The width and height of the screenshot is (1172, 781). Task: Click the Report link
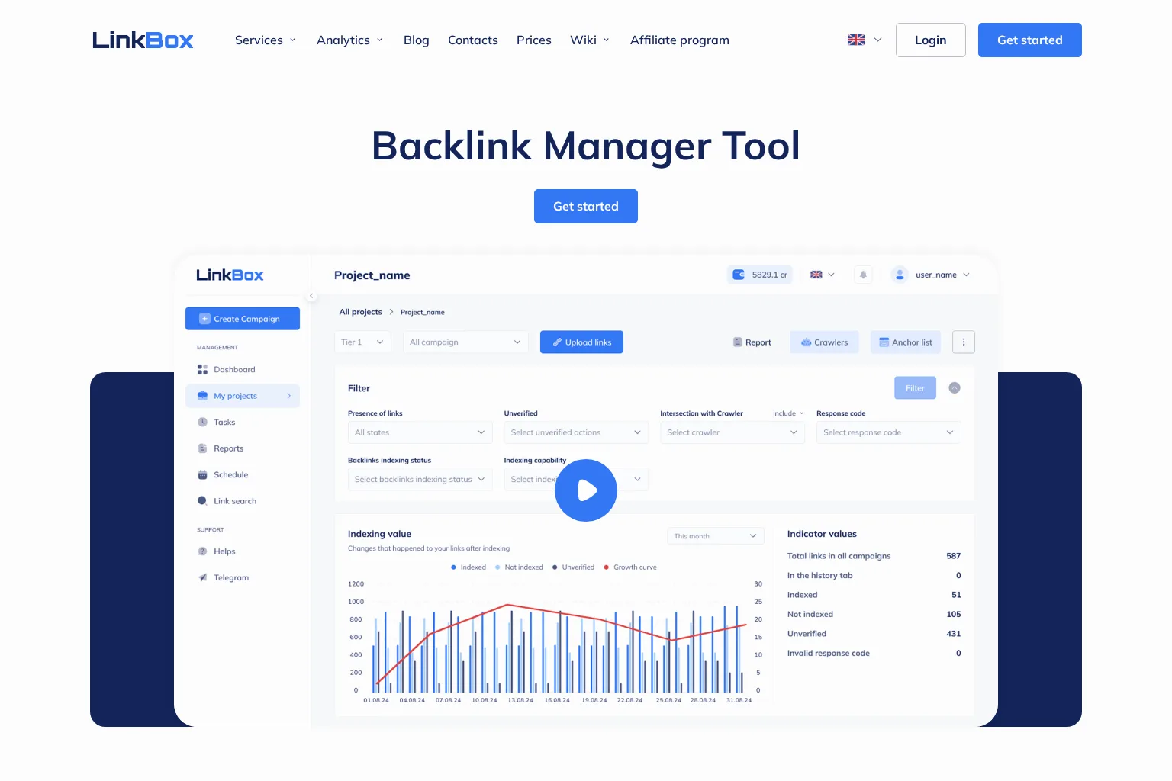[x=752, y=342]
